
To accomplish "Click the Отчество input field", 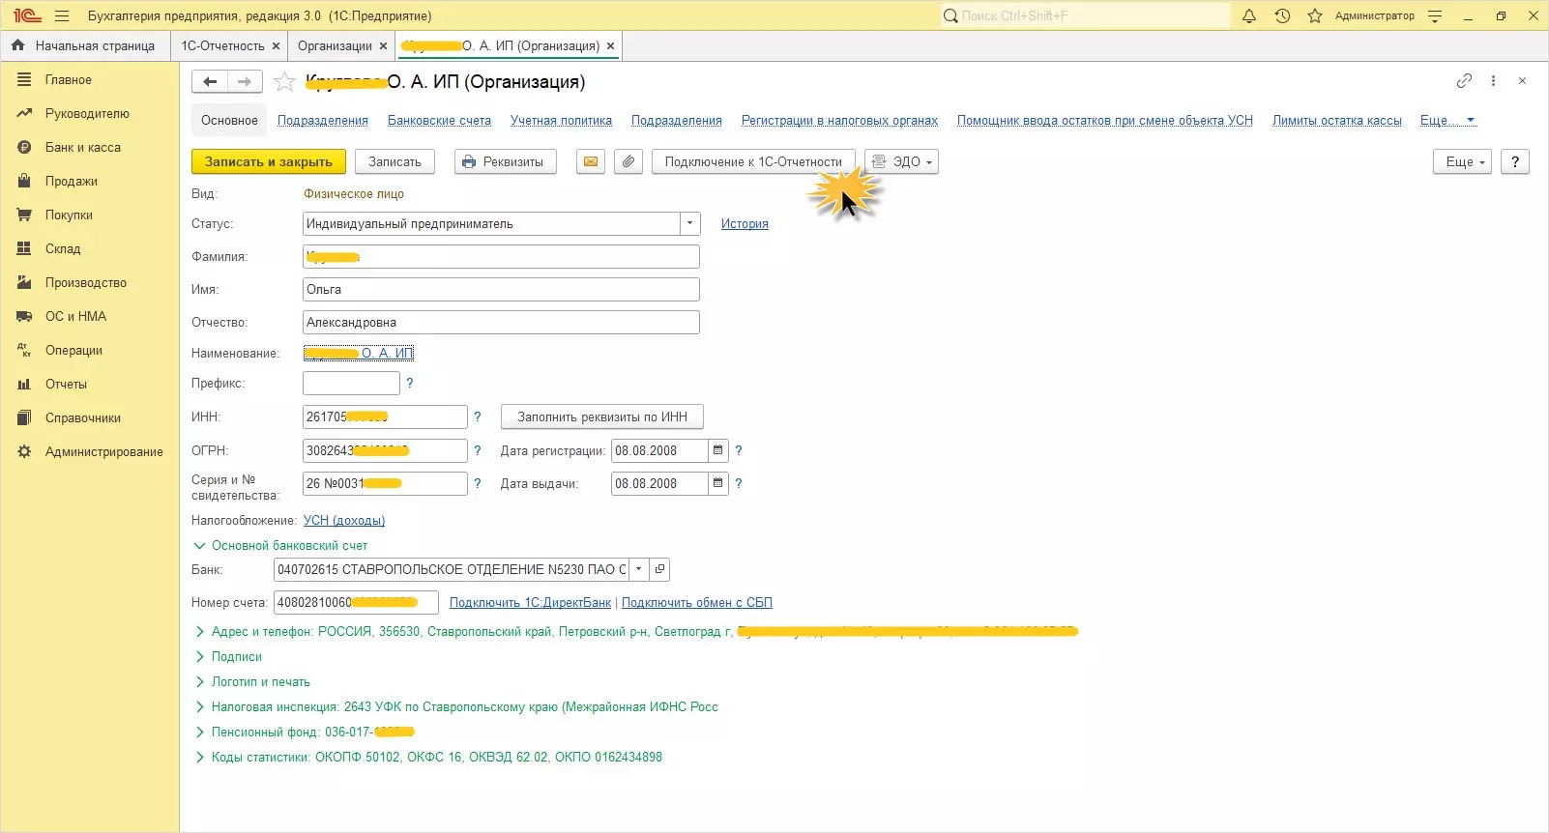I will pos(501,323).
